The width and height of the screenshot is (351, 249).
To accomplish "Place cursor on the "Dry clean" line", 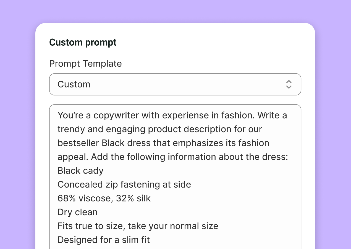I will click(x=77, y=212).
